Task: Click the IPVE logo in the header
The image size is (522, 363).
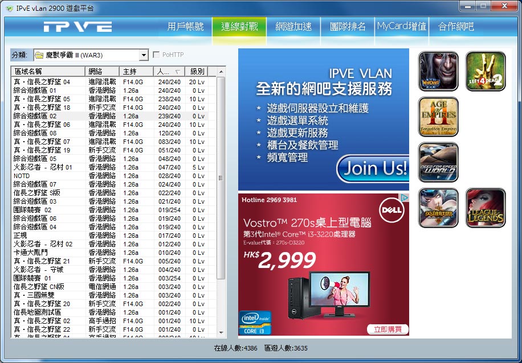Action: click(x=78, y=27)
